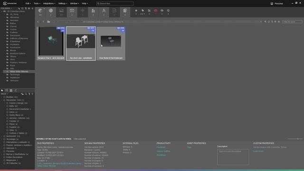Image resolution: width=304 pixels, height=171 pixels.
Task: Check the Centro Mesa tag checkbox
Action: [x=8, y=115]
